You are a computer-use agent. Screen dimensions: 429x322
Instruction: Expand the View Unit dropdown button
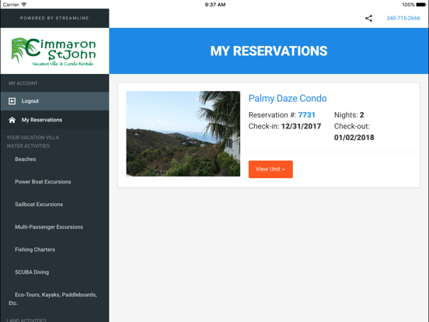(270, 170)
